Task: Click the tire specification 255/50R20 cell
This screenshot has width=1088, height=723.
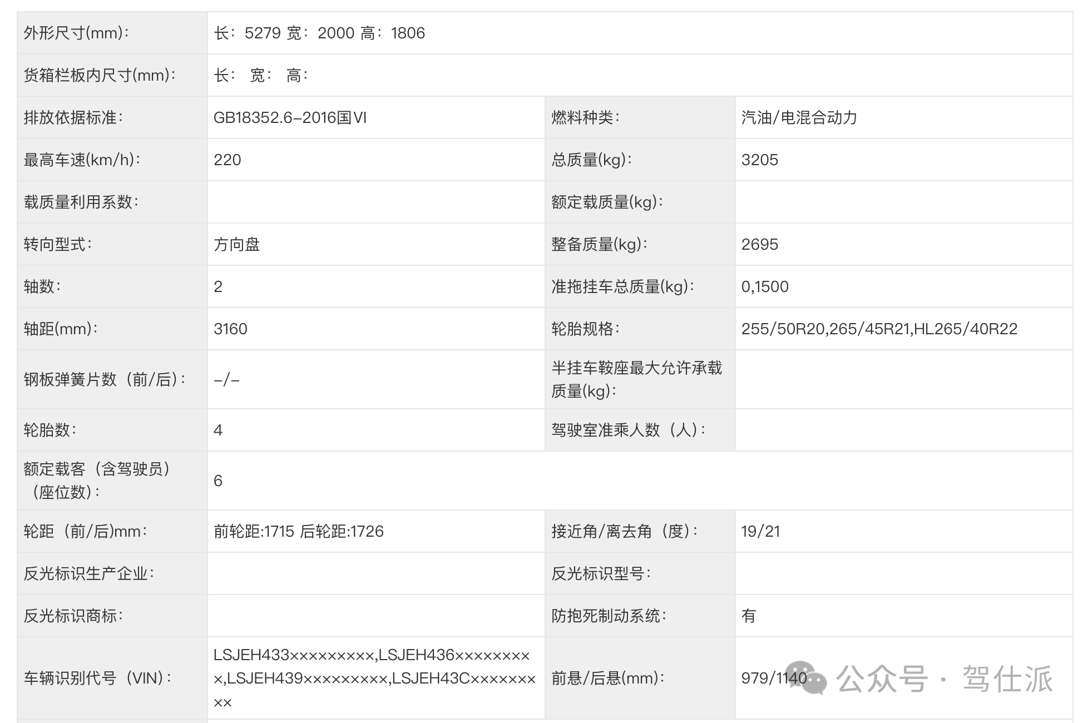Action: (879, 329)
